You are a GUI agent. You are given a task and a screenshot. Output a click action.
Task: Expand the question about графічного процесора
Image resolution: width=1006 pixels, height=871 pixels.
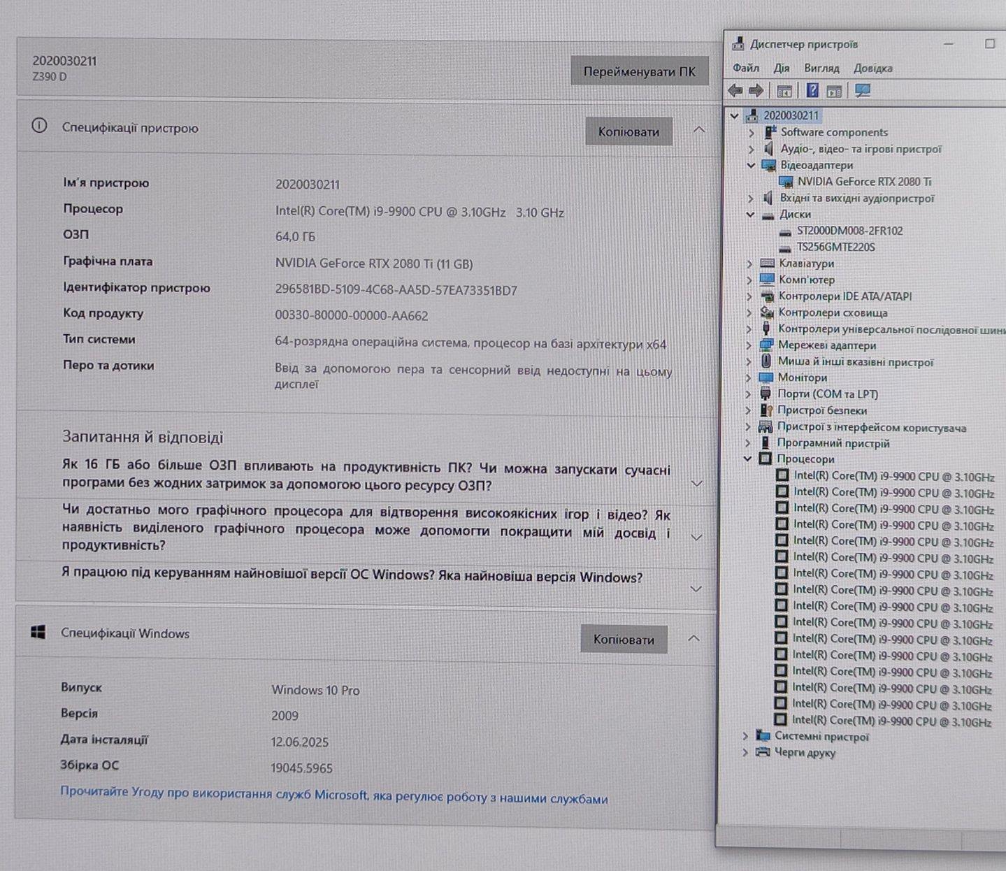[696, 537]
